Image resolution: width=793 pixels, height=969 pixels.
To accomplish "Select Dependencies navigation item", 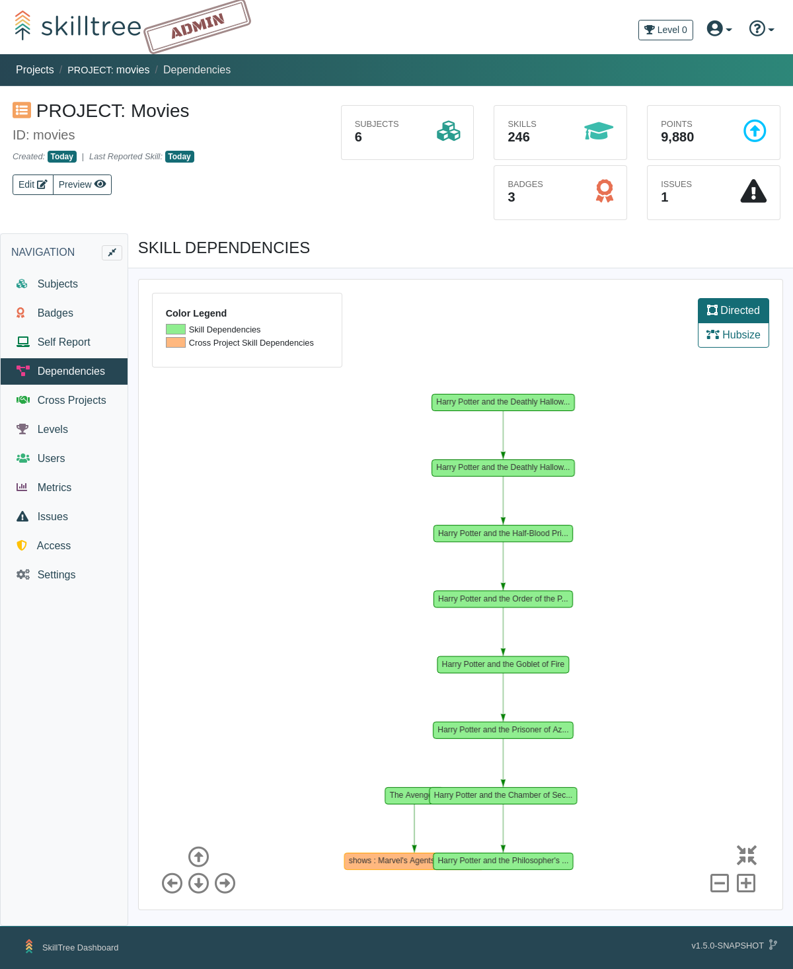I will [64, 371].
